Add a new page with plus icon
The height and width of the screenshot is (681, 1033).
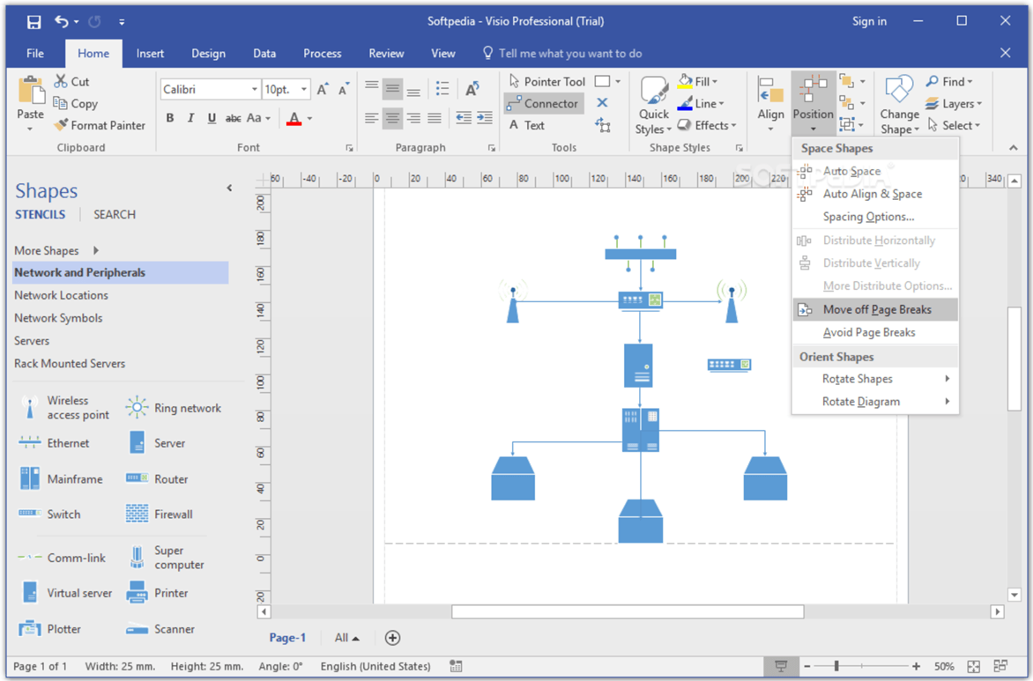[x=392, y=638]
